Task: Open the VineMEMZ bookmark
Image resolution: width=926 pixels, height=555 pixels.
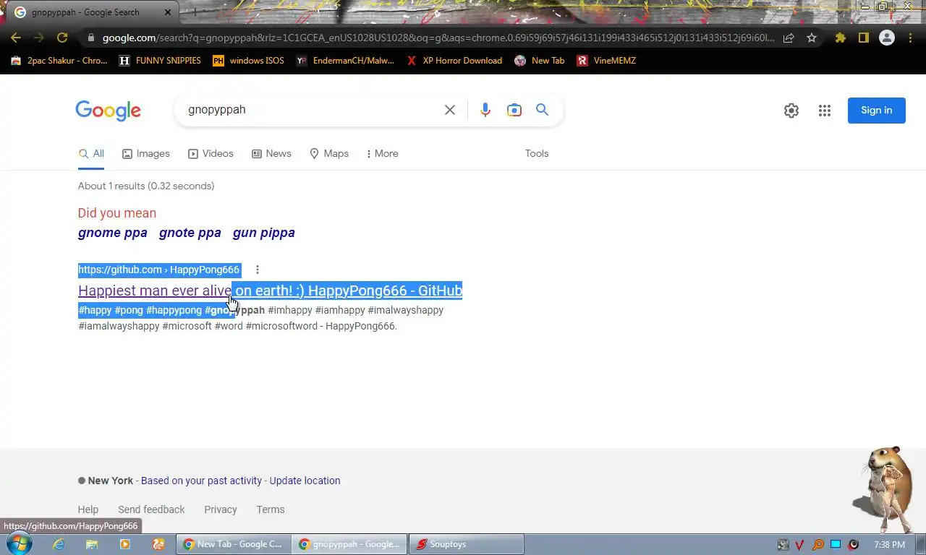Action: click(606, 61)
